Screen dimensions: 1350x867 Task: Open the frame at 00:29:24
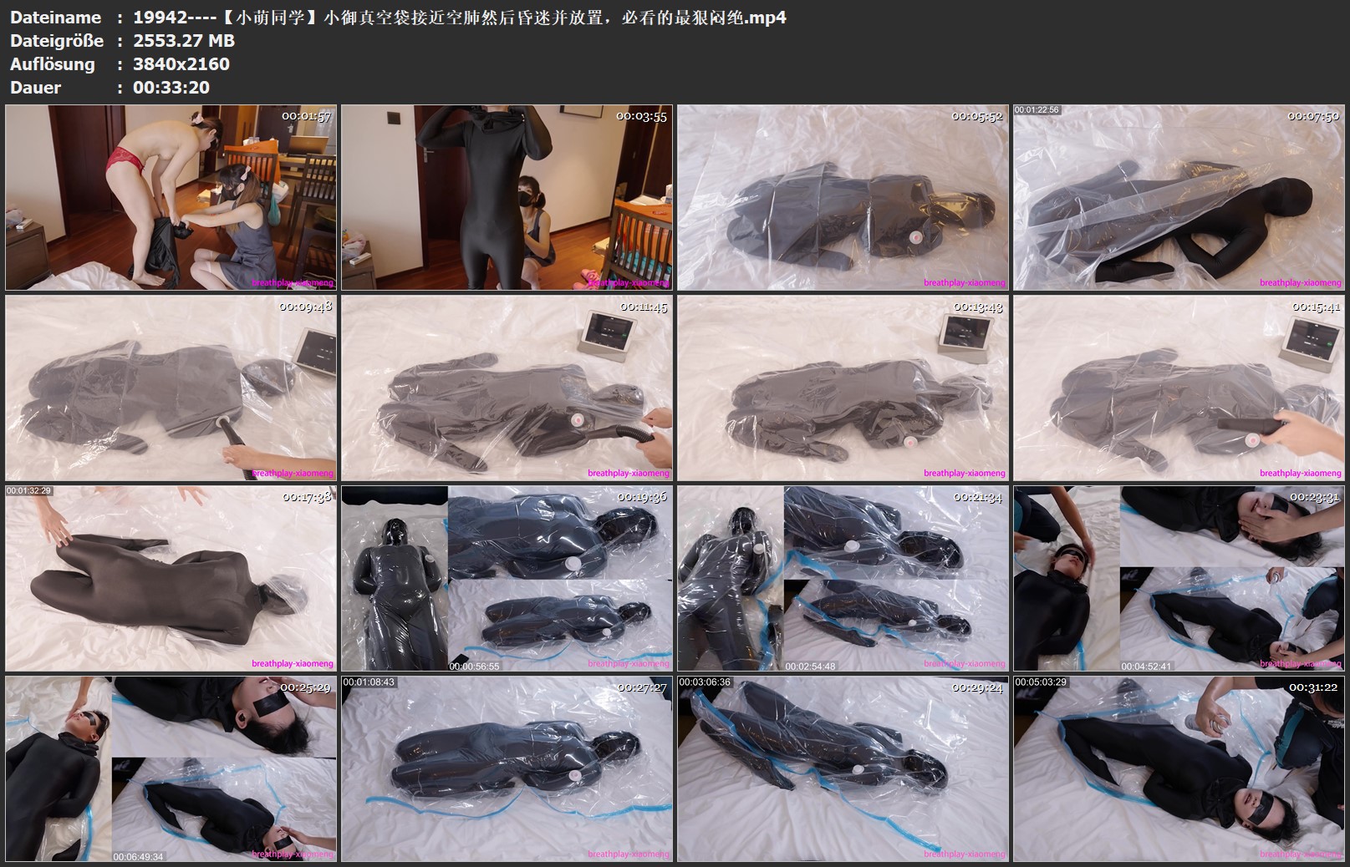point(843,768)
